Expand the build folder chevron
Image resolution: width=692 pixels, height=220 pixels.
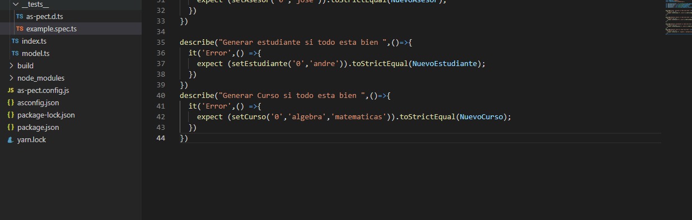click(11, 65)
